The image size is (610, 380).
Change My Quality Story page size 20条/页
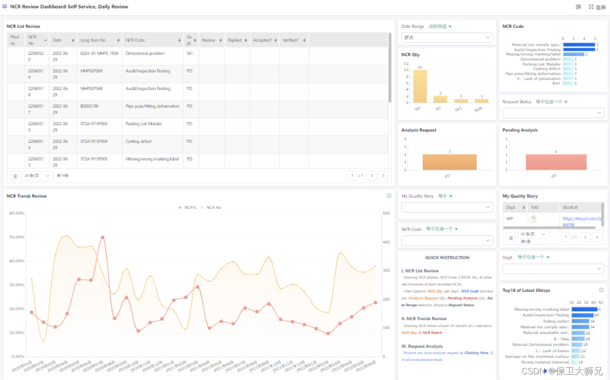click(x=533, y=234)
